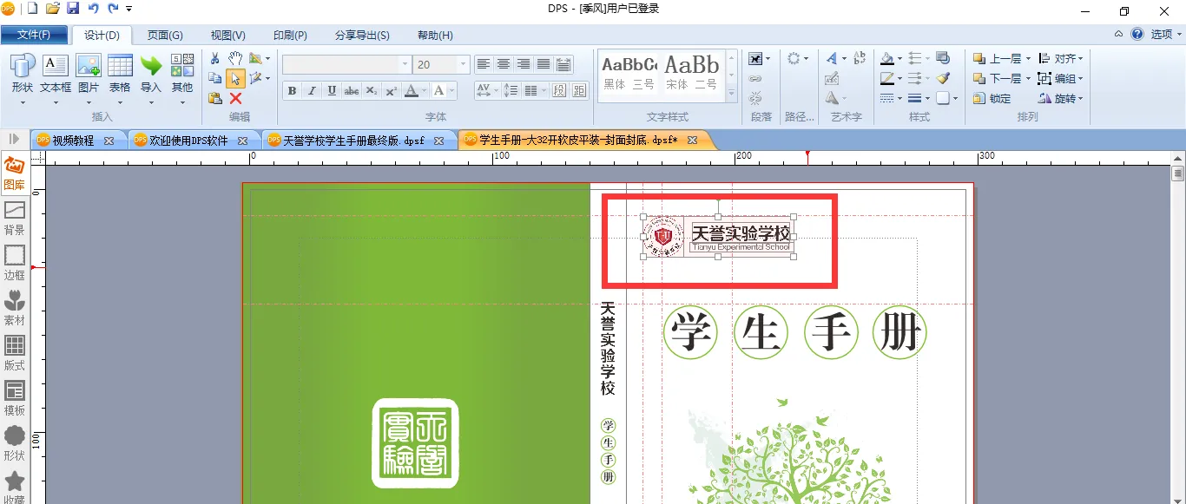
Task: Open 选项 options in top right
Action: (1166, 34)
